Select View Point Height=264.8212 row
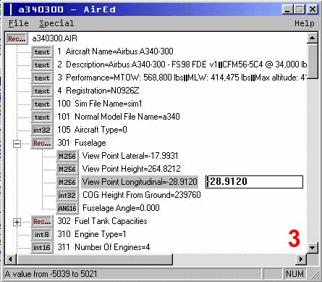This screenshot has width=322, height=282. tap(132, 169)
